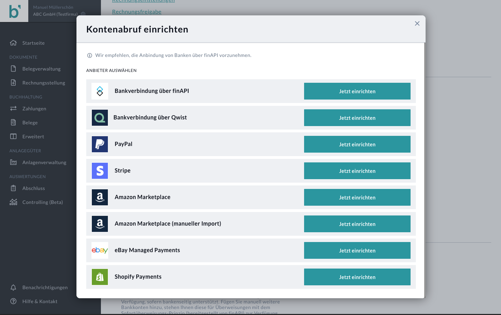
Task: Click the ANBIETER AUSWÄHLEN heading
Action: (x=111, y=71)
